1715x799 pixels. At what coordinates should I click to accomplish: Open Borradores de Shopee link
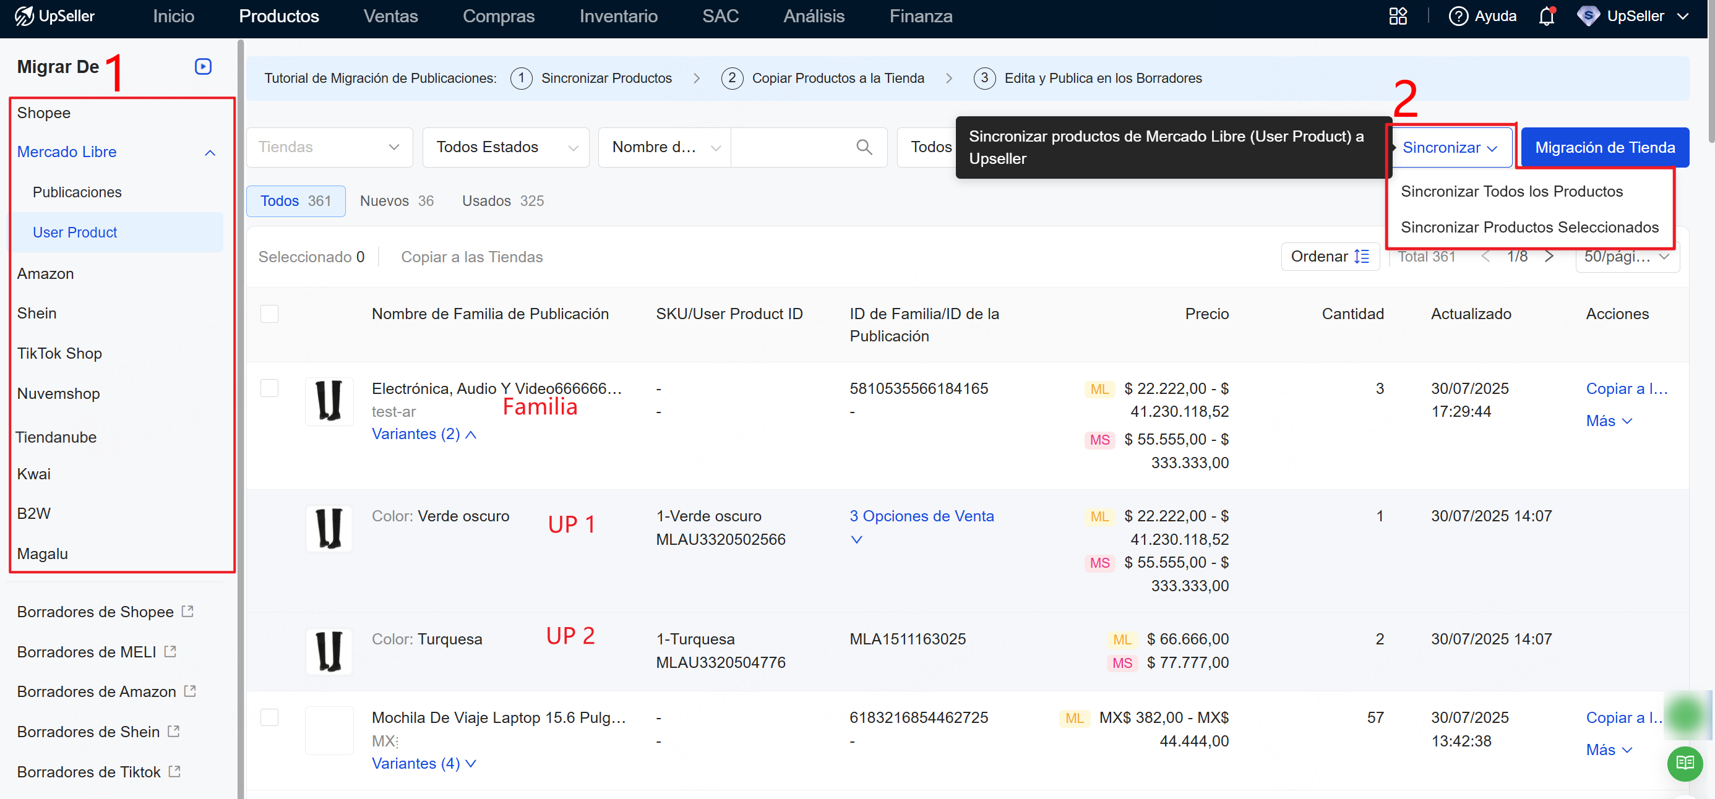[95, 612]
